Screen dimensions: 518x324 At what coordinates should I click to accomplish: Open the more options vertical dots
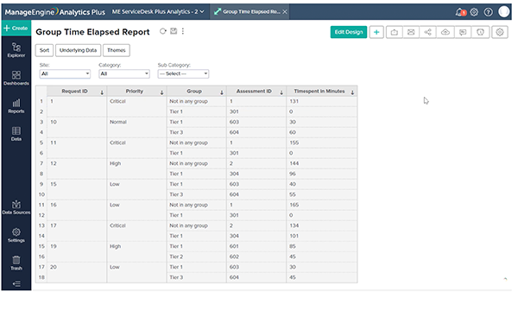(183, 31)
